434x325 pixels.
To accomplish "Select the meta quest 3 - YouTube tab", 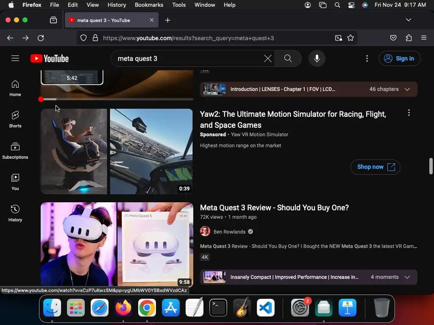I will pos(111,20).
